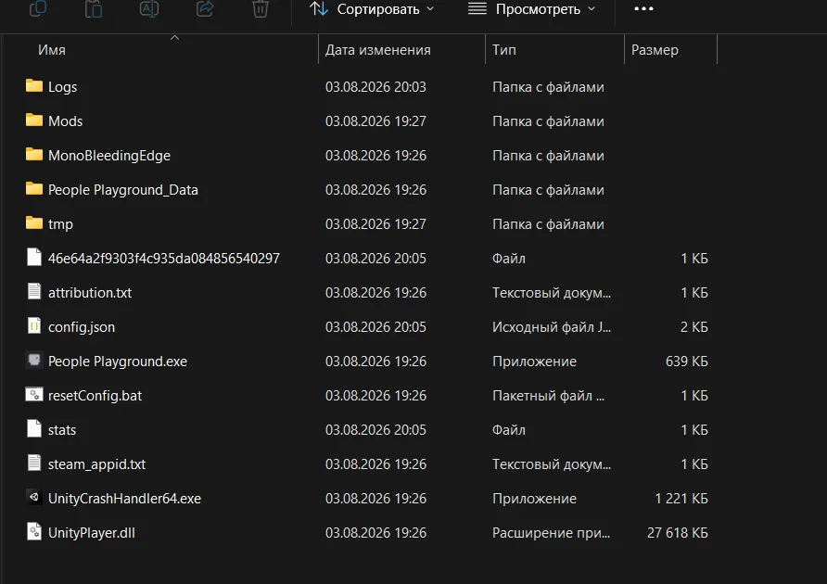
Task: Click the size 1 221 КБ of UnityCrashHandler64.exe
Action: [681, 499]
